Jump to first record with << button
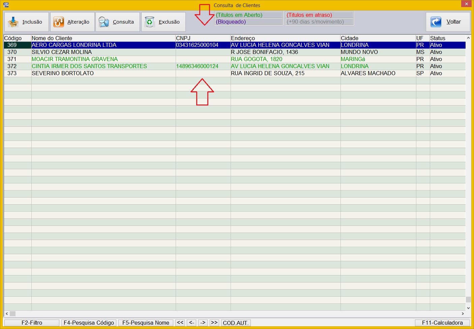Viewport: 474px width, 329px height. [180, 323]
